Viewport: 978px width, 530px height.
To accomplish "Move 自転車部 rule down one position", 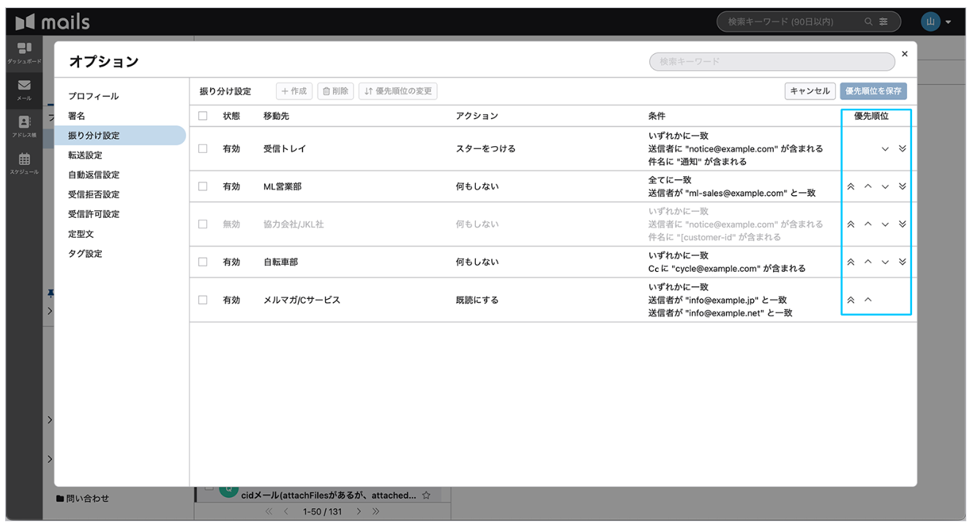I will [x=885, y=262].
